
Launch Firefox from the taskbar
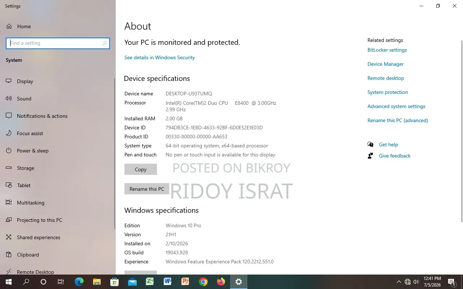221,282
